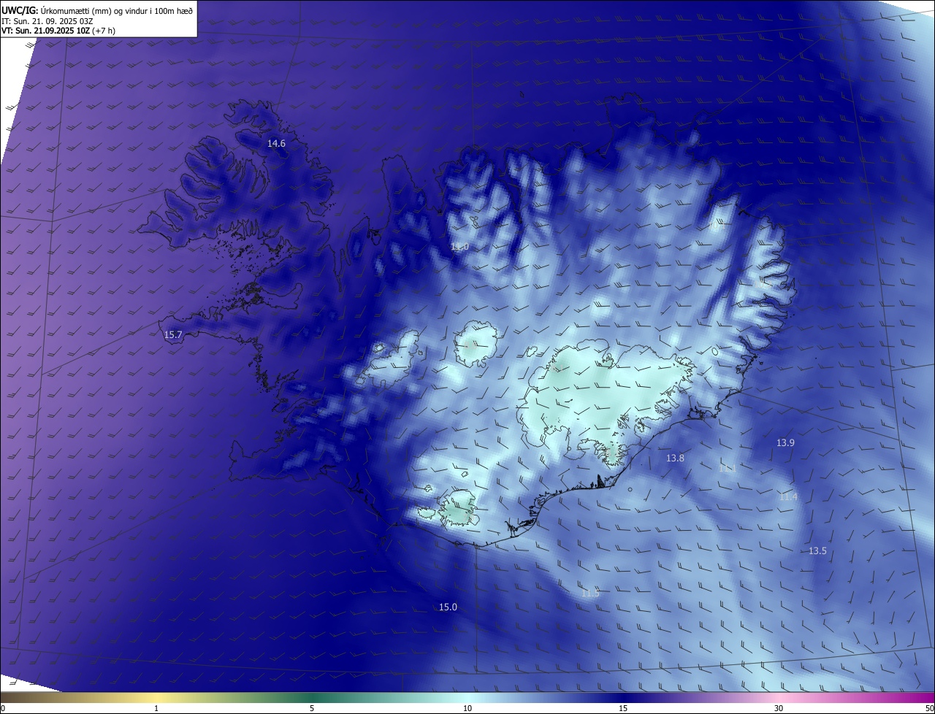Image resolution: width=935 pixels, height=714 pixels.
Task: Click the 5 tick label on the colorbar
Action: (x=312, y=708)
